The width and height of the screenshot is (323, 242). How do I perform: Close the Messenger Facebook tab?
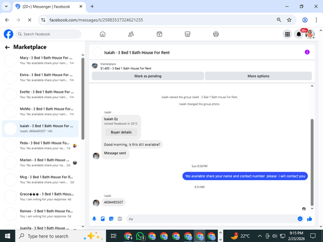[81, 6]
